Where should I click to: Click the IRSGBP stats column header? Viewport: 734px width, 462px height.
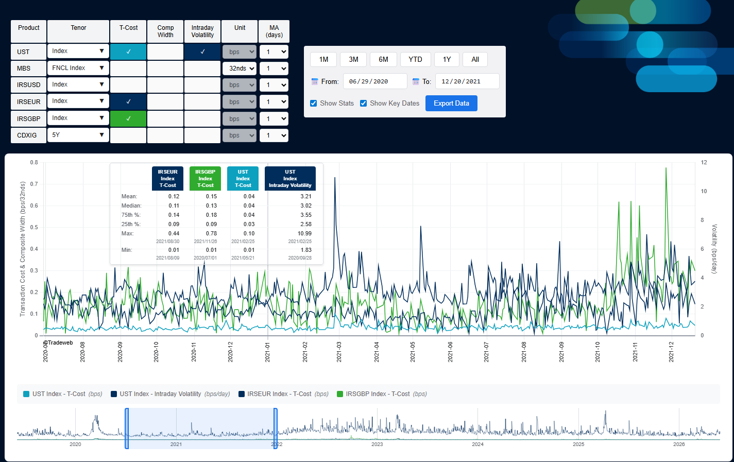pyautogui.click(x=205, y=179)
